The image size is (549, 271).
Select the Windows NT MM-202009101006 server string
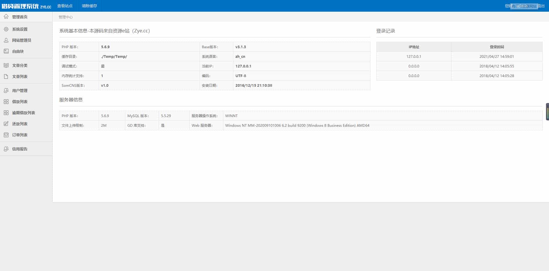pos(297,125)
